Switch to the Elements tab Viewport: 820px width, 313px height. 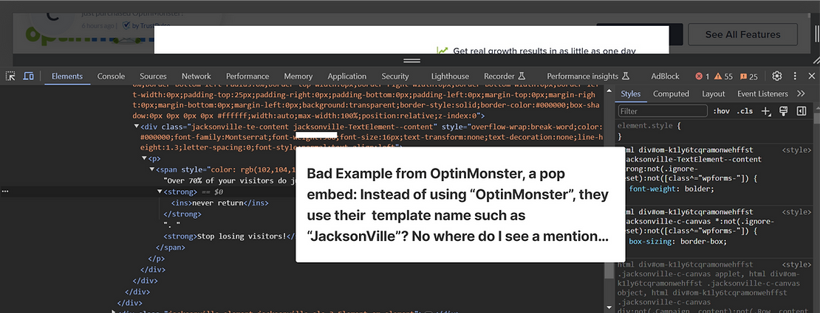[67, 76]
